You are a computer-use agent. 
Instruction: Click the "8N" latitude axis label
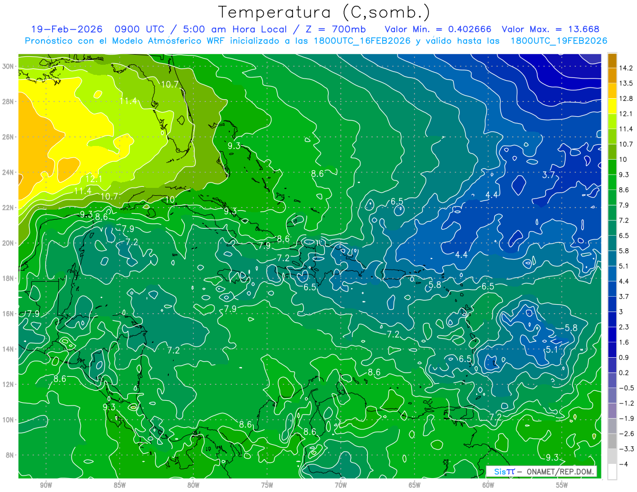pyautogui.click(x=11, y=455)
